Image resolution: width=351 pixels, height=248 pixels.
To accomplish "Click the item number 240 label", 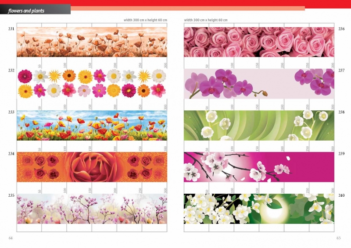I will (x=341, y=195).
